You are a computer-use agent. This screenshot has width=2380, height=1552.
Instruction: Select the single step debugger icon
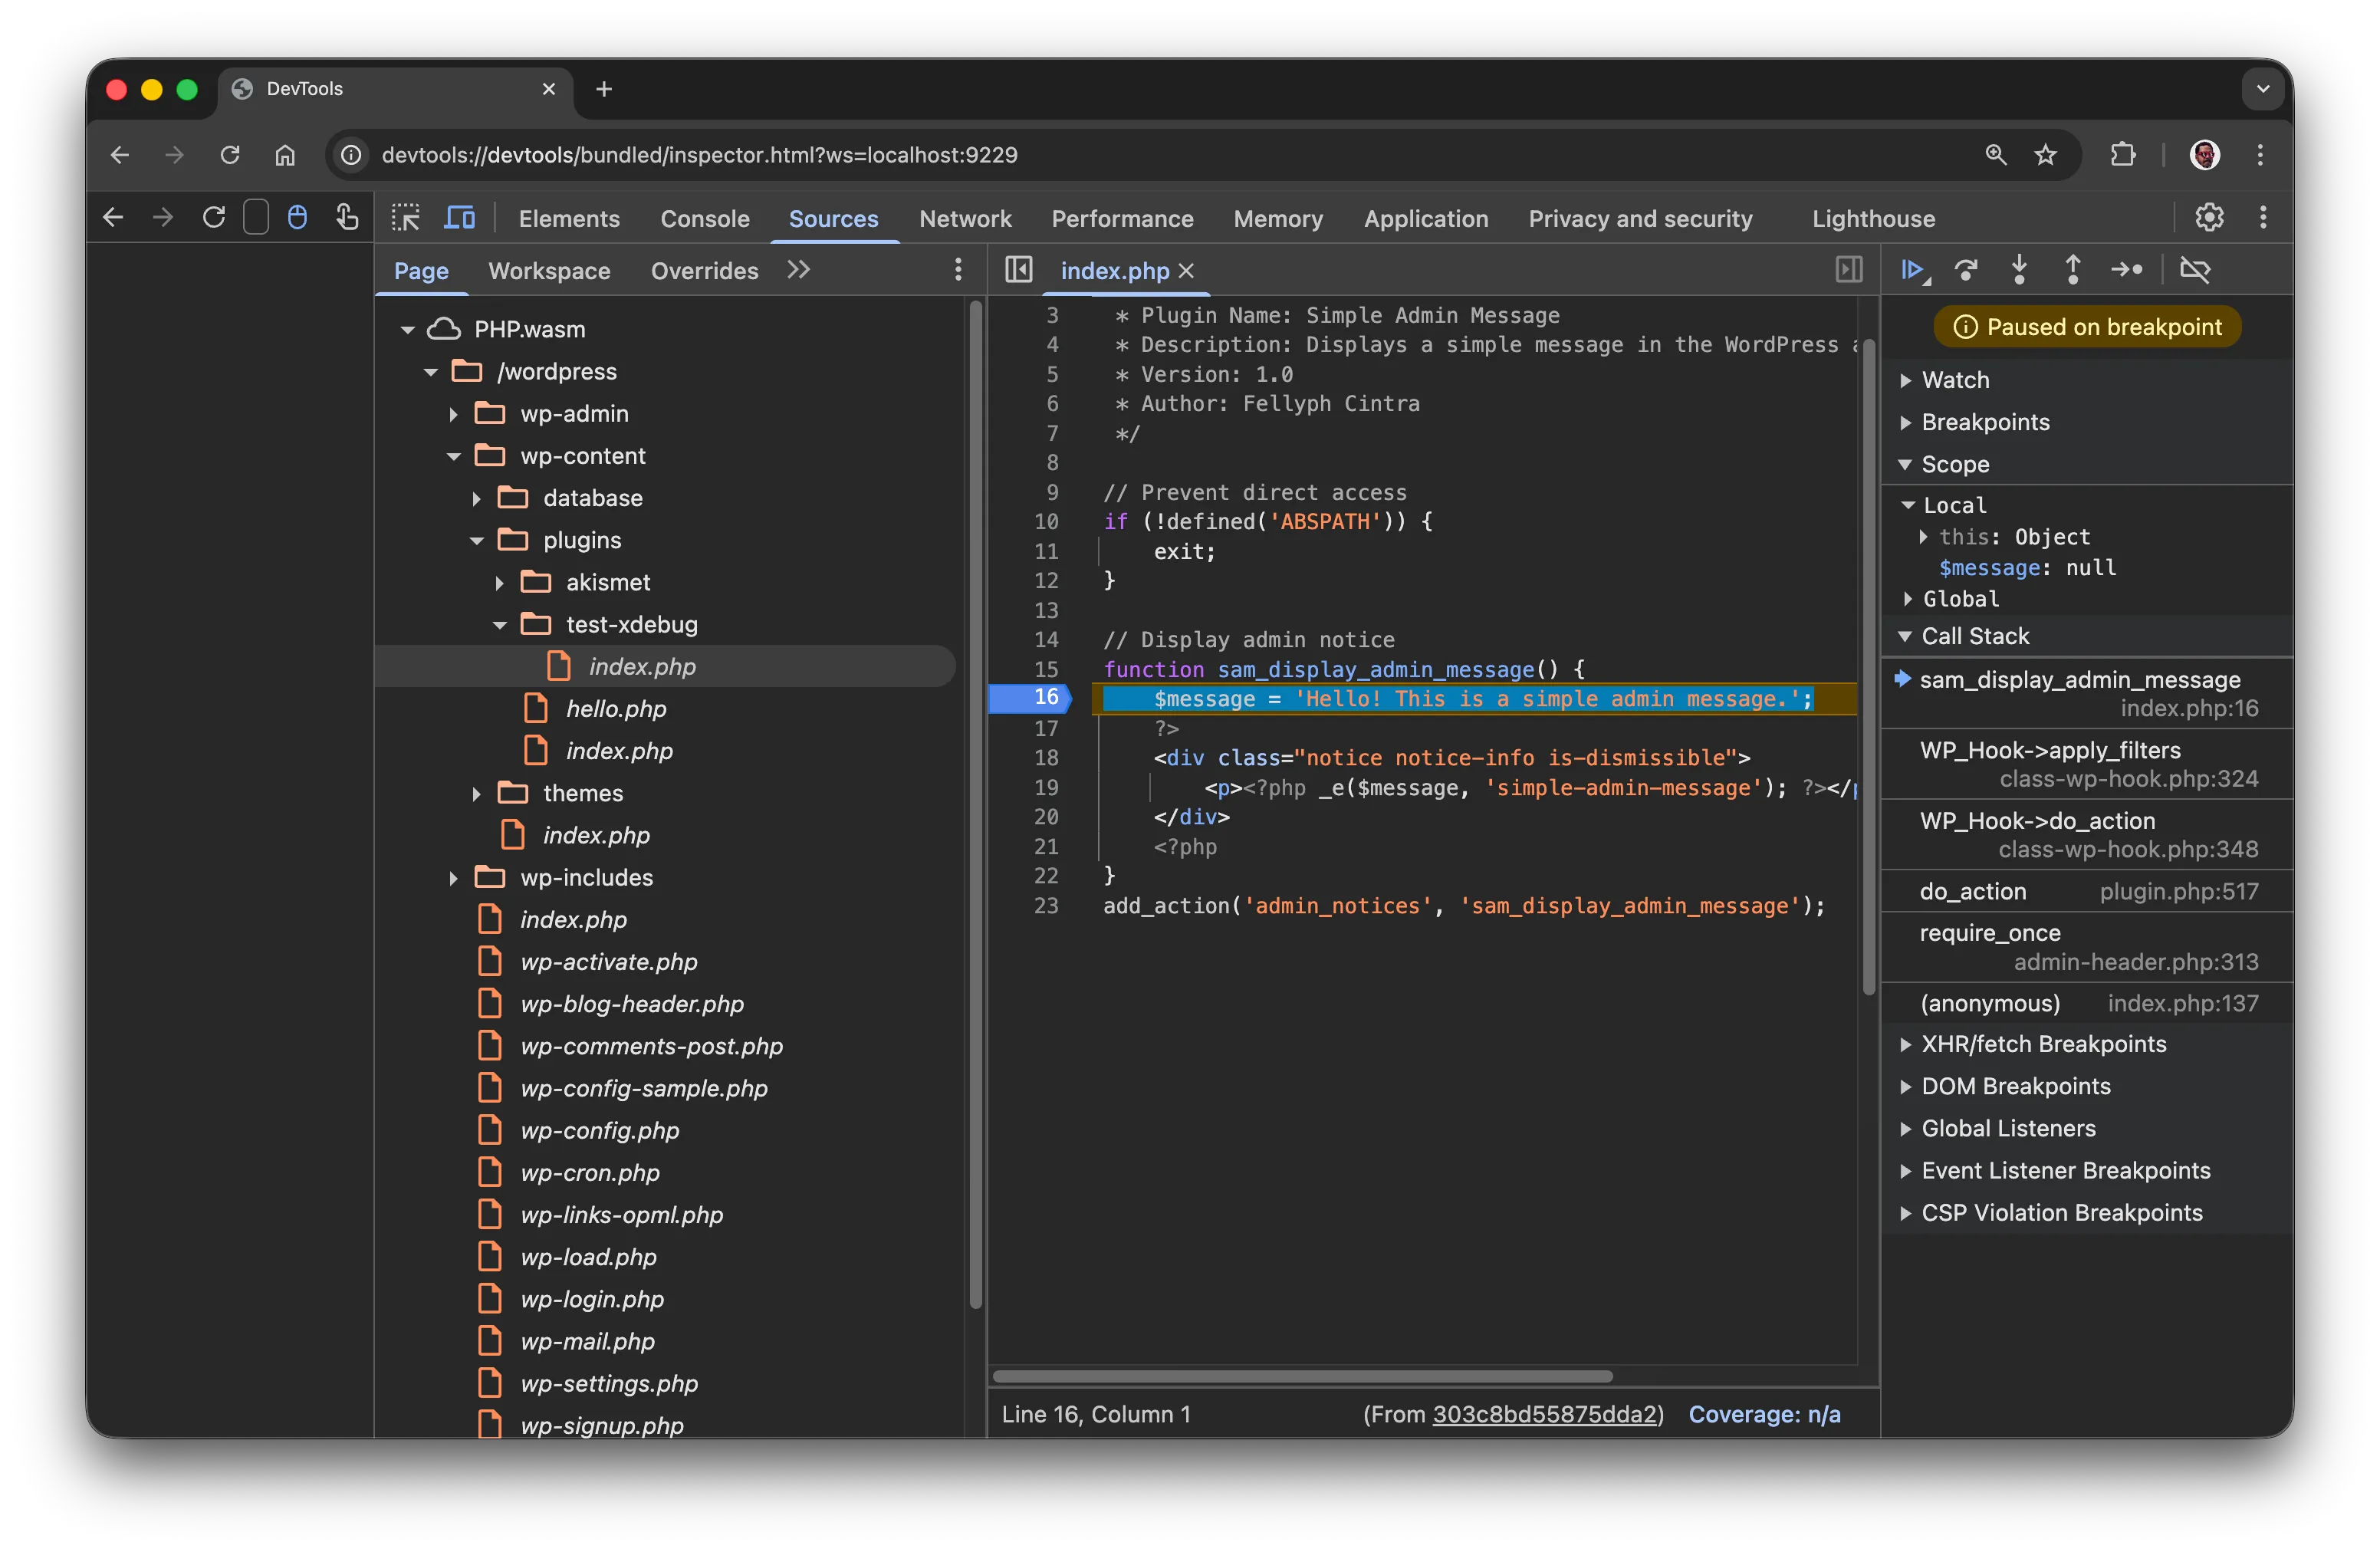tap(2128, 270)
